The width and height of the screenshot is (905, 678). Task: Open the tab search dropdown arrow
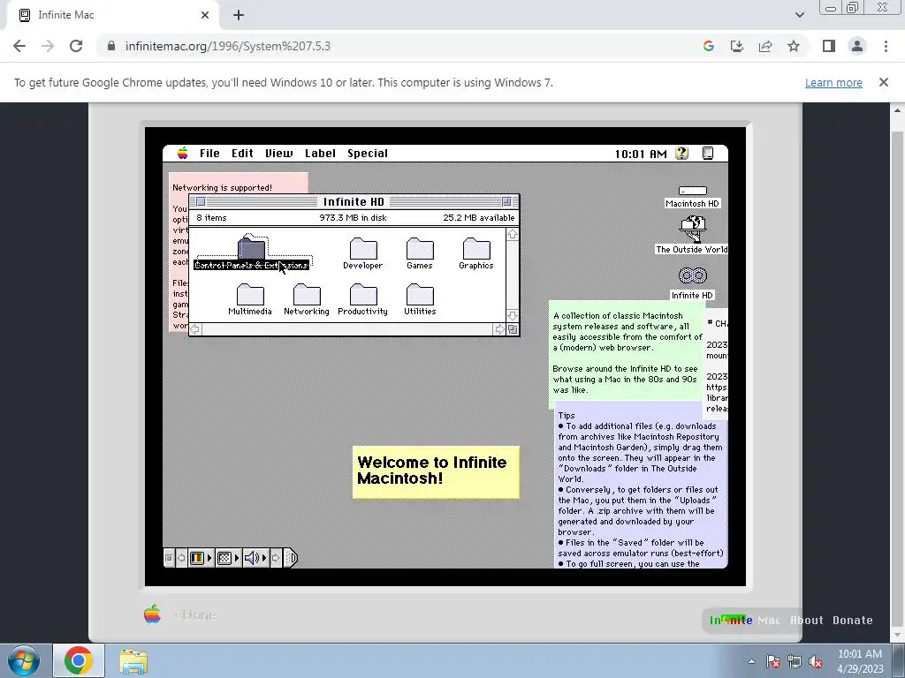(x=799, y=15)
